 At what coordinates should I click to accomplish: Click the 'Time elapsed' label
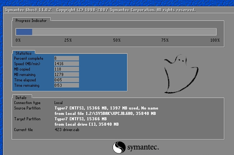click(x=25, y=80)
